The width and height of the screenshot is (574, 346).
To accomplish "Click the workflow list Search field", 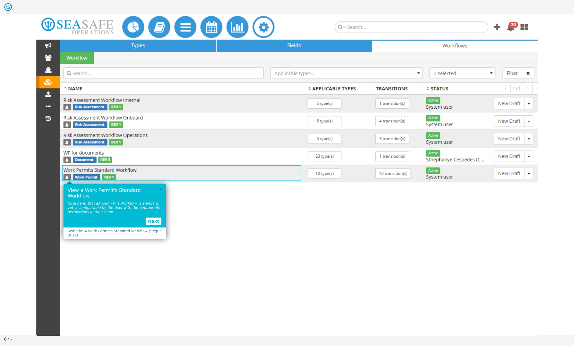I will click(163, 73).
